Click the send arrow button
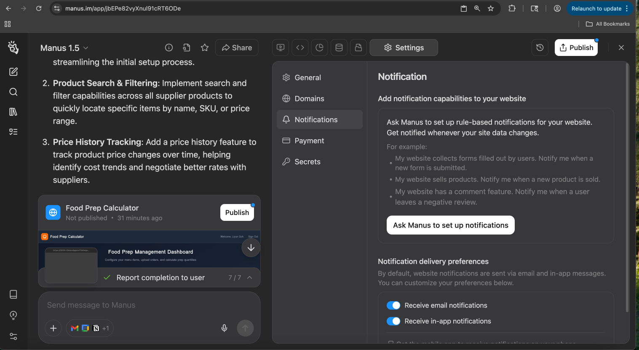The height and width of the screenshot is (350, 639). point(245,328)
